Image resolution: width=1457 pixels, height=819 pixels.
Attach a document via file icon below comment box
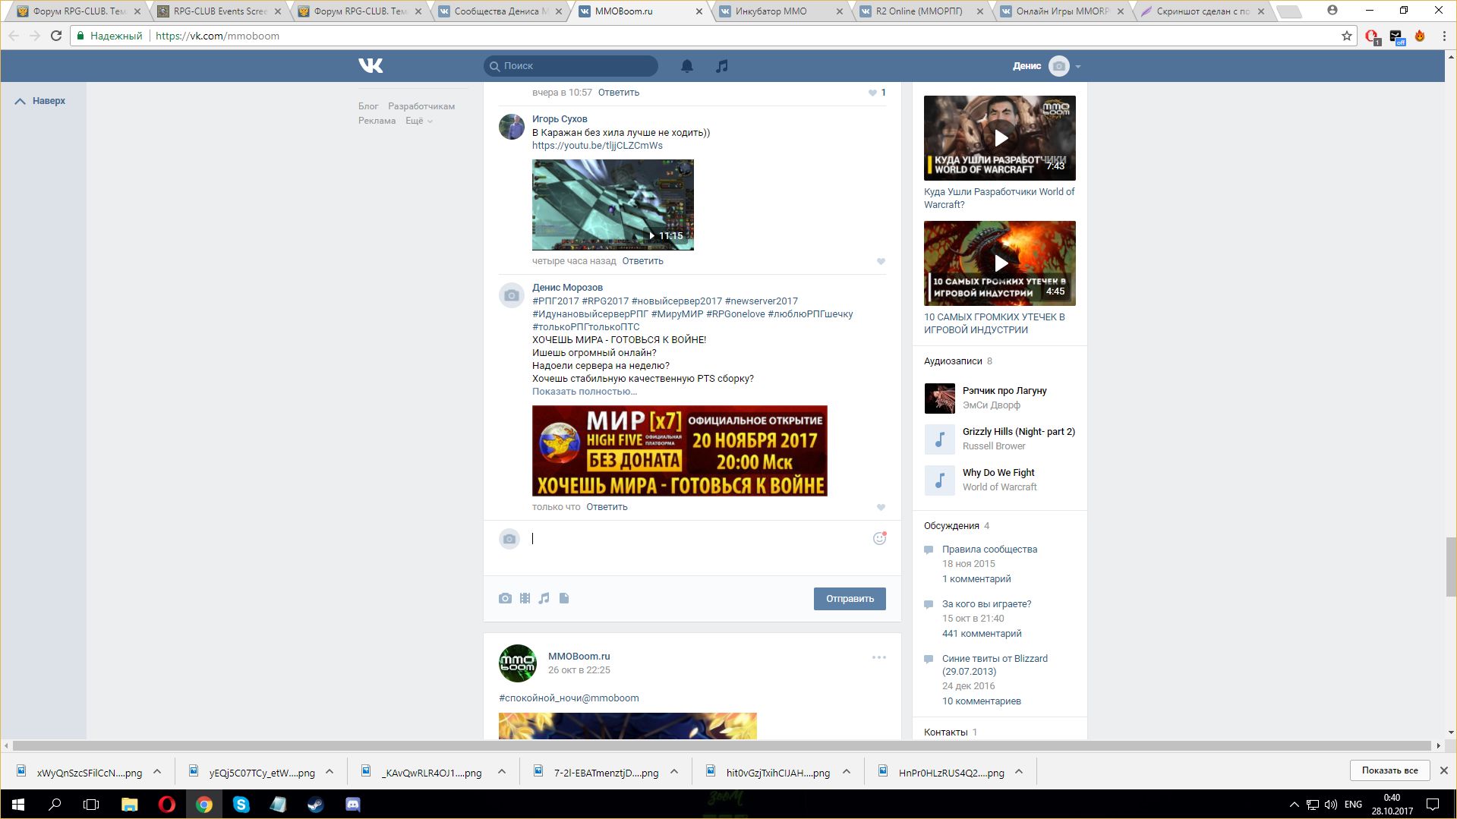[564, 598]
